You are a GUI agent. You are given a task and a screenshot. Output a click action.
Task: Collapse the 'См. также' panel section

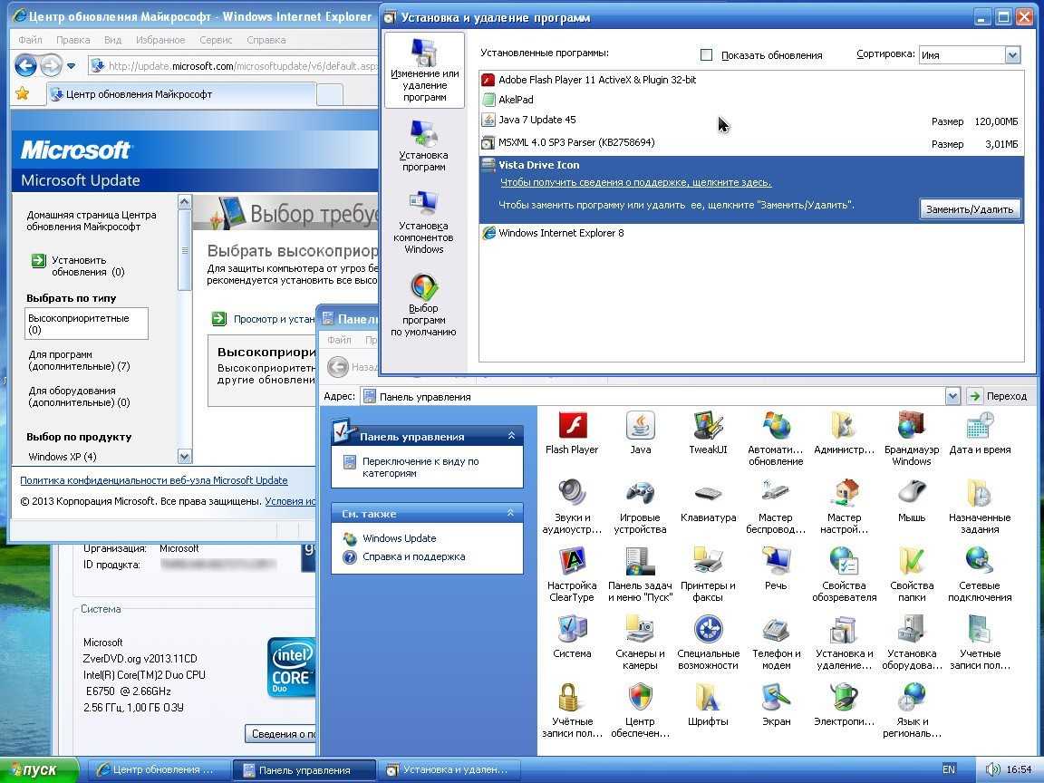510,514
